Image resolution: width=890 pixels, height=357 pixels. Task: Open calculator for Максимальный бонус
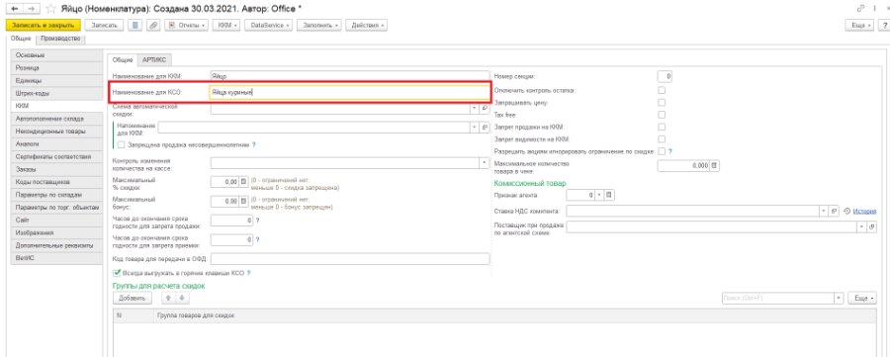(x=244, y=201)
